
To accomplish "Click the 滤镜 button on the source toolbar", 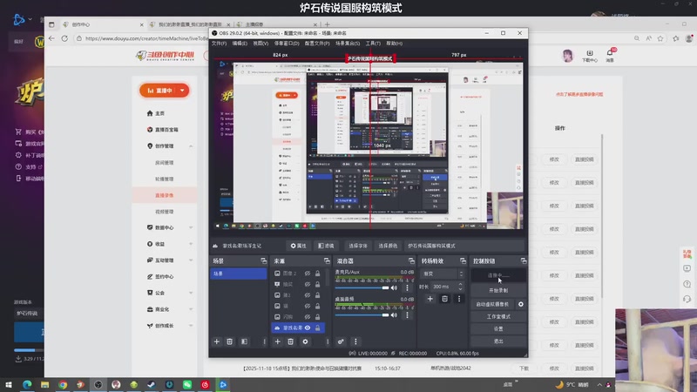I will click(x=326, y=246).
